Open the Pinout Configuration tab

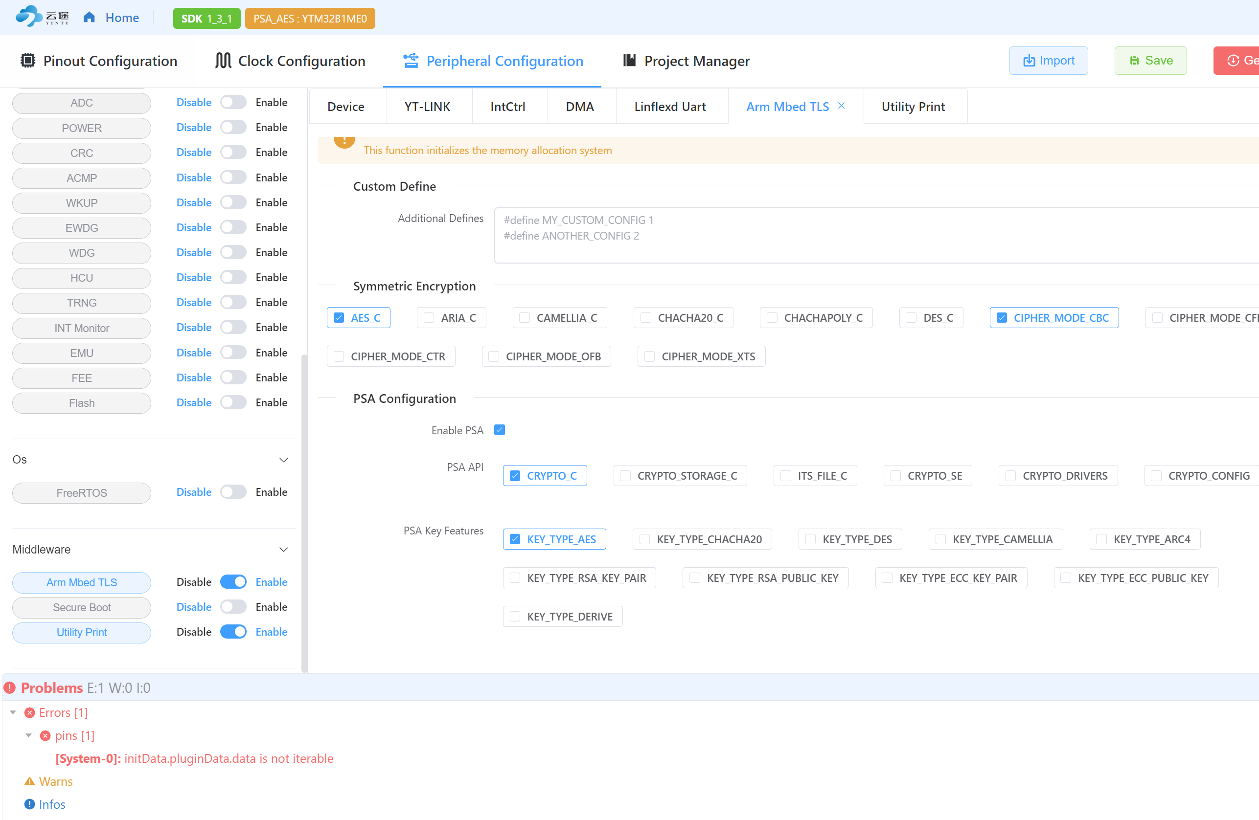98,61
